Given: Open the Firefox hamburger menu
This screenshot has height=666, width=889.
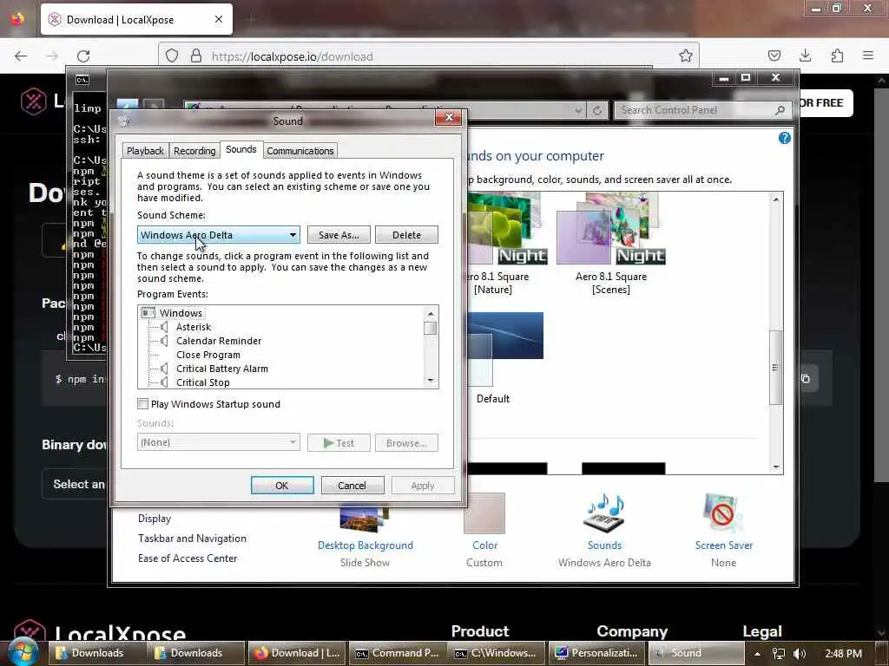Looking at the screenshot, I should point(868,55).
